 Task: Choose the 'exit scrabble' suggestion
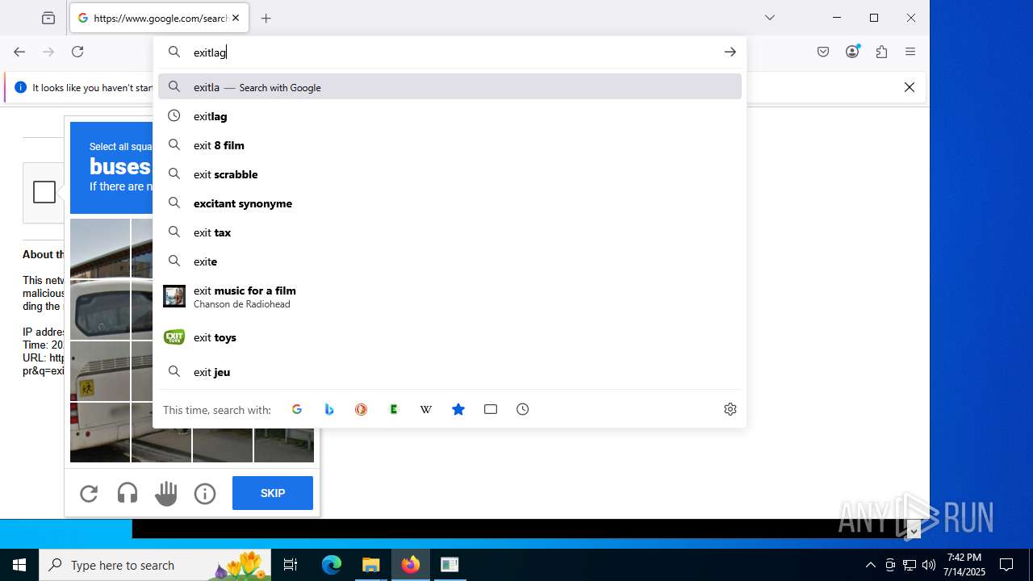tap(450, 174)
